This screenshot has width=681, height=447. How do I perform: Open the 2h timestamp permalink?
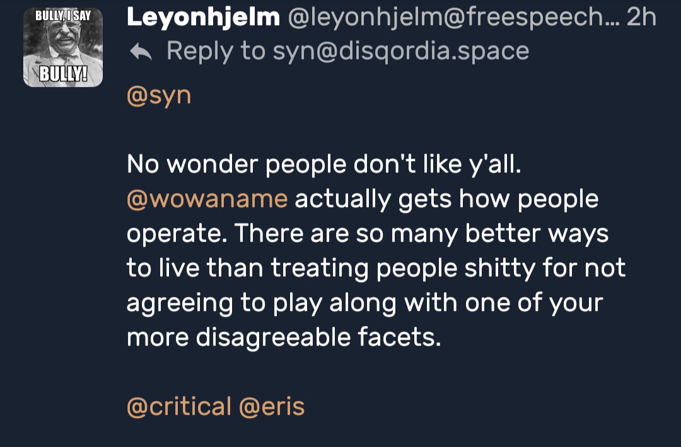point(641,18)
